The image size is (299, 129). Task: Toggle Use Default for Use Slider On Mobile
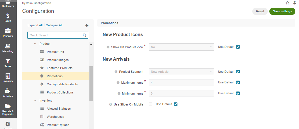pos(176,104)
